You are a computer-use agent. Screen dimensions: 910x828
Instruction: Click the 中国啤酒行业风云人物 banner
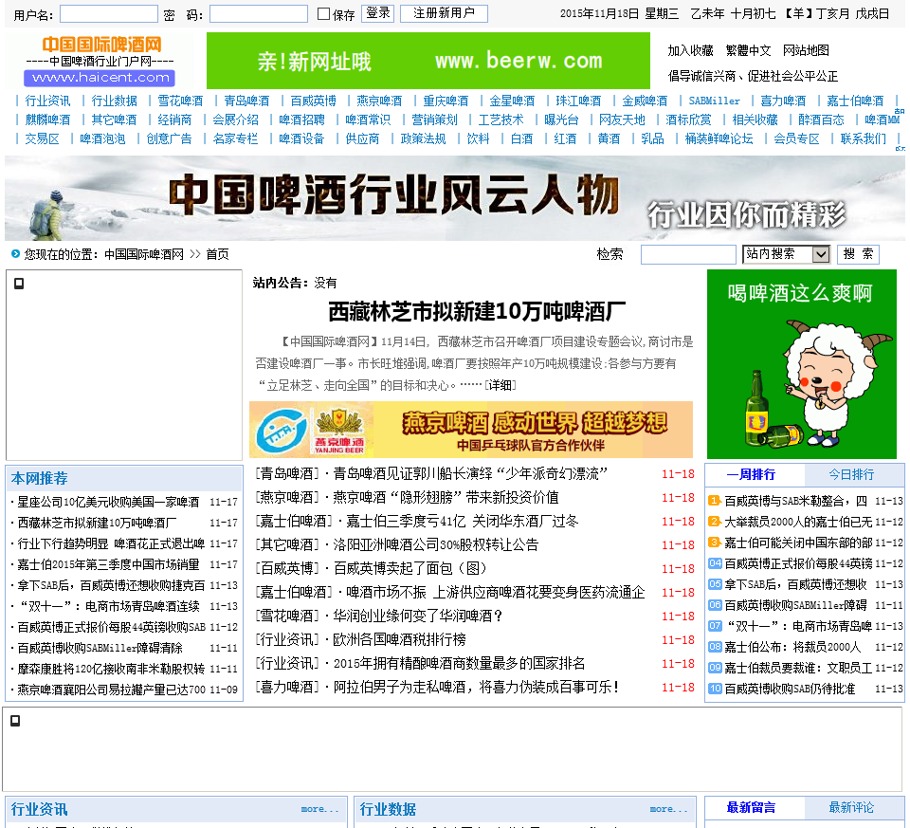tap(455, 198)
